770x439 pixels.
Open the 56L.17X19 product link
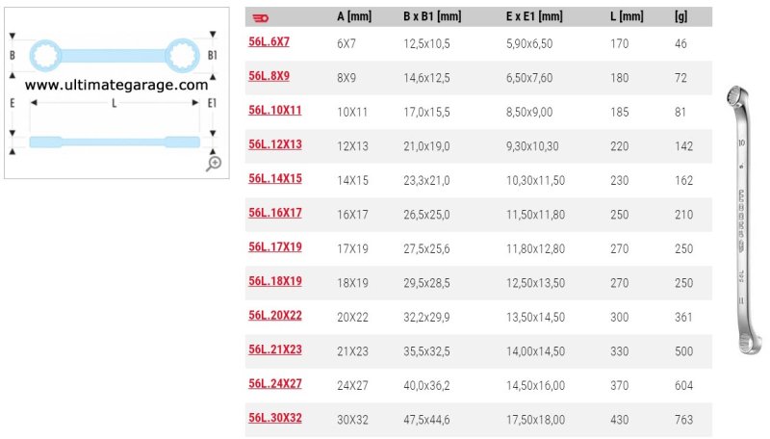point(275,247)
